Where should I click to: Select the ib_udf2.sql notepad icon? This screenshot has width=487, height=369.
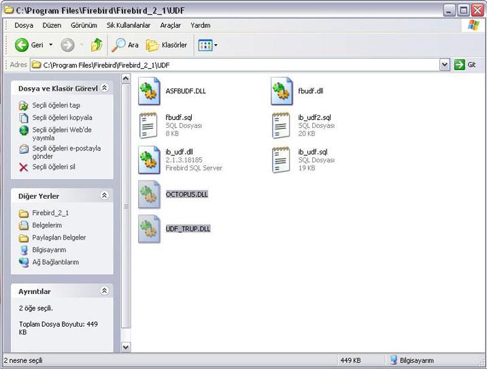[x=281, y=125]
